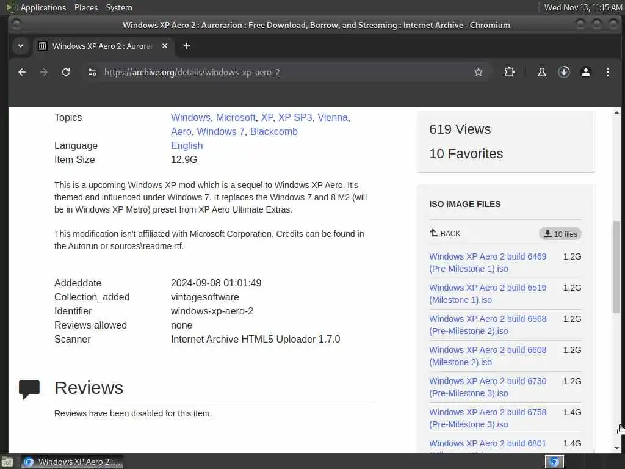Screen dimensions: 625x469
Task: Go back with the browser back arrow
Action: (x=23, y=72)
